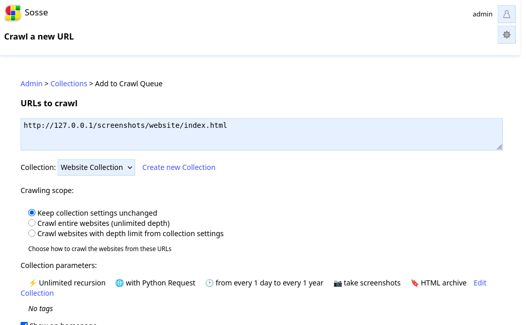Open the settings gear menu
Viewport: 526px width, 325px height.
(x=506, y=35)
